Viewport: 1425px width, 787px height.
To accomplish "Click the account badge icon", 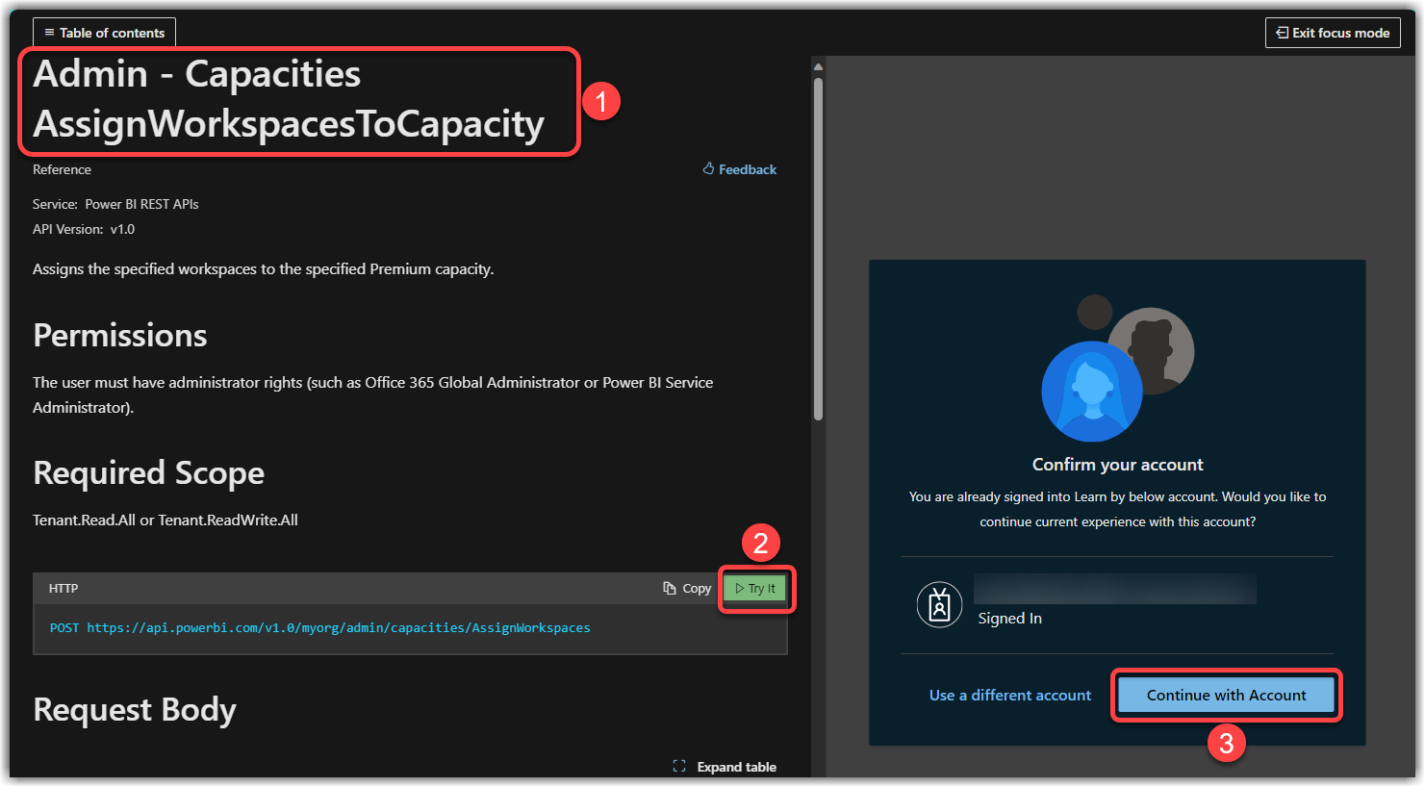I will (x=939, y=605).
